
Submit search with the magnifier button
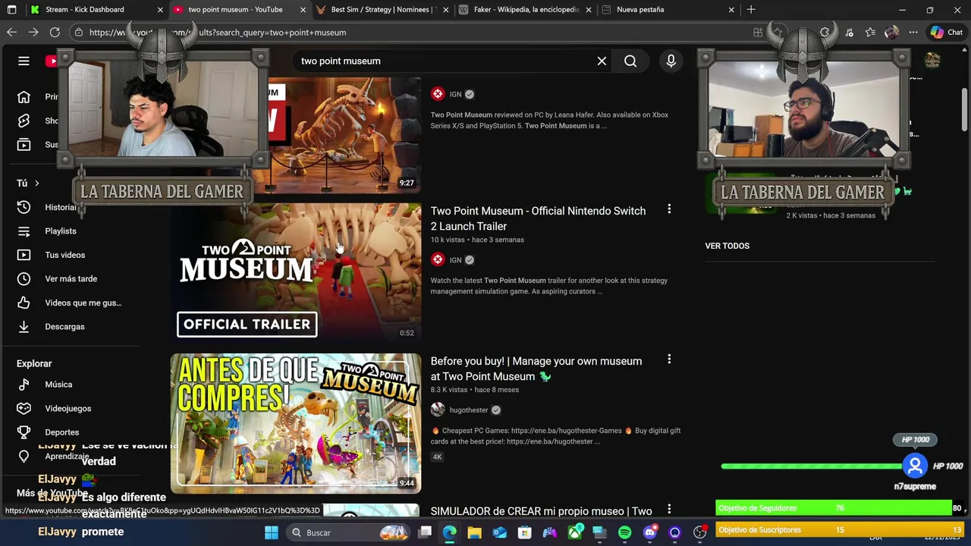pyautogui.click(x=630, y=61)
